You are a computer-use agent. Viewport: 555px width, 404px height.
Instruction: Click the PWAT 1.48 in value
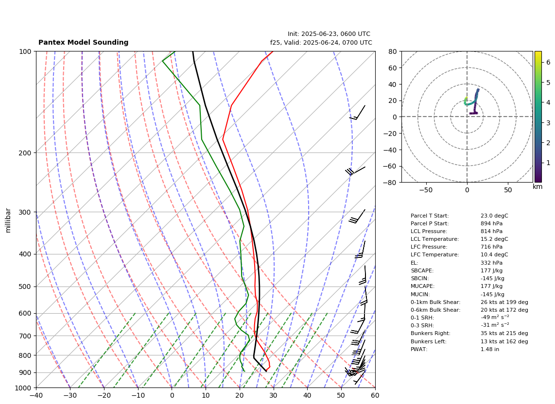pyautogui.click(x=489, y=349)
